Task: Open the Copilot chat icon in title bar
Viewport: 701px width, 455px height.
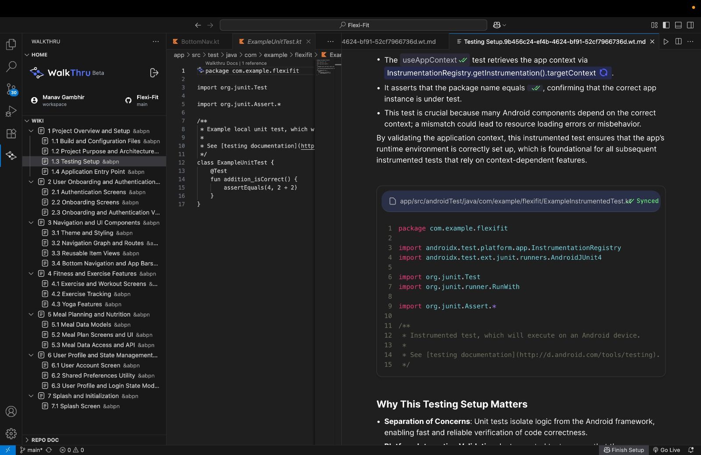Action: coord(497,25)
